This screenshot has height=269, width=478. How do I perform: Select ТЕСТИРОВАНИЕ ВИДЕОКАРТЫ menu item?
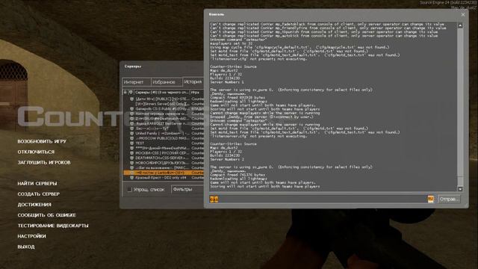coord(53,226)
